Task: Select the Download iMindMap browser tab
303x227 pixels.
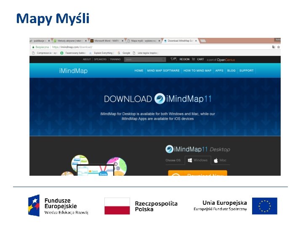Action: coord(180,41)
